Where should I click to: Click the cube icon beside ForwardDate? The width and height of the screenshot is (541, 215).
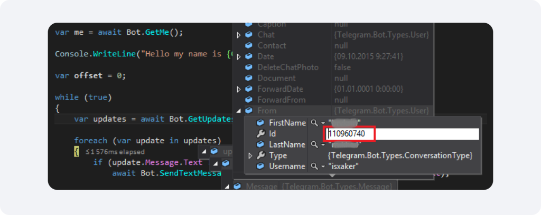click(x=248, y=89)
